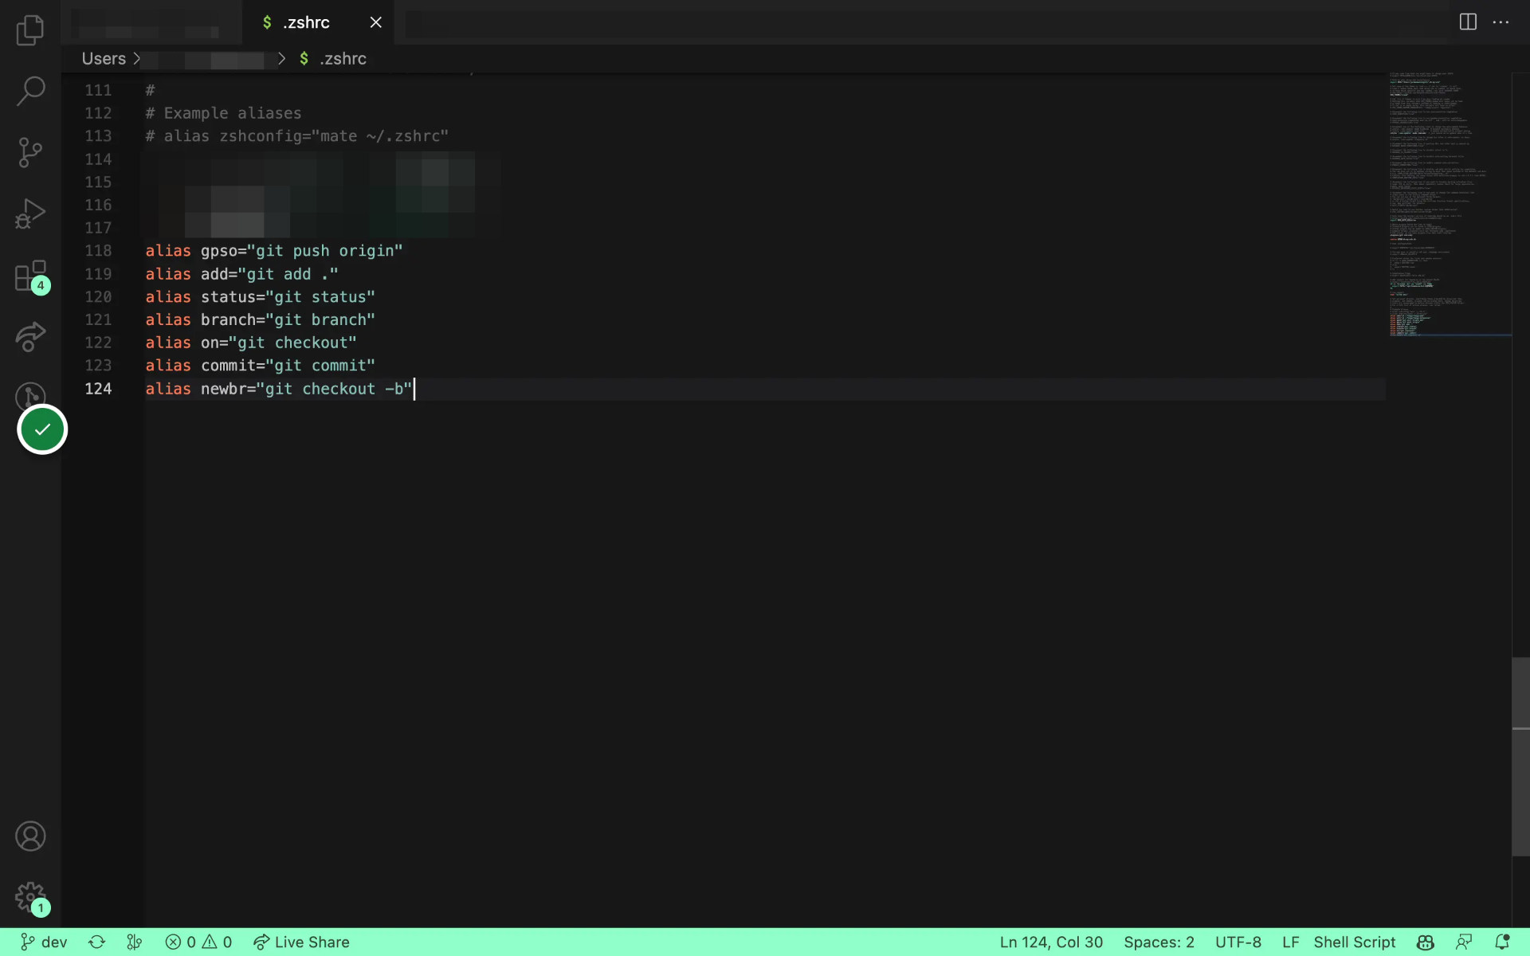Click Live Share in the status bar
The width and height of the screenshot is (1530, 956).
coord(301,942)
